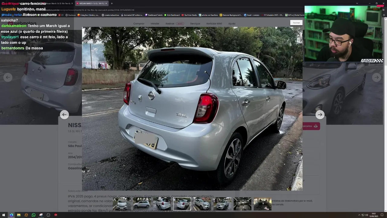This screenshot has width=387, height=218.
Task: Select the seventh thumbnail showing the steering wheel
Action: click(x=242, y=204)
